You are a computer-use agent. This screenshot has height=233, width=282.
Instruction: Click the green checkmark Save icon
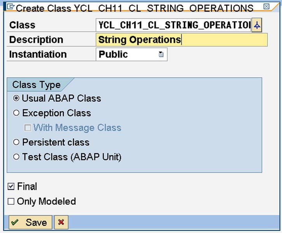(14, 222)
